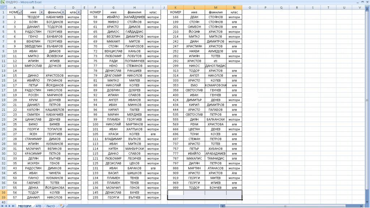Switch to the АТВ sheet tab
Screen dimensions: 370x208
(38, 206)
